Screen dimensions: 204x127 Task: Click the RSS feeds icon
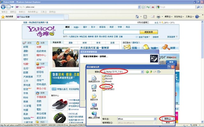point(145,17)
